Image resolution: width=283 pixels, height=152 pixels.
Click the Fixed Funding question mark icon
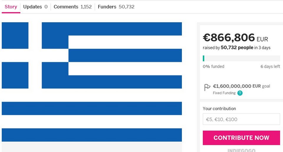coord(240,93)
